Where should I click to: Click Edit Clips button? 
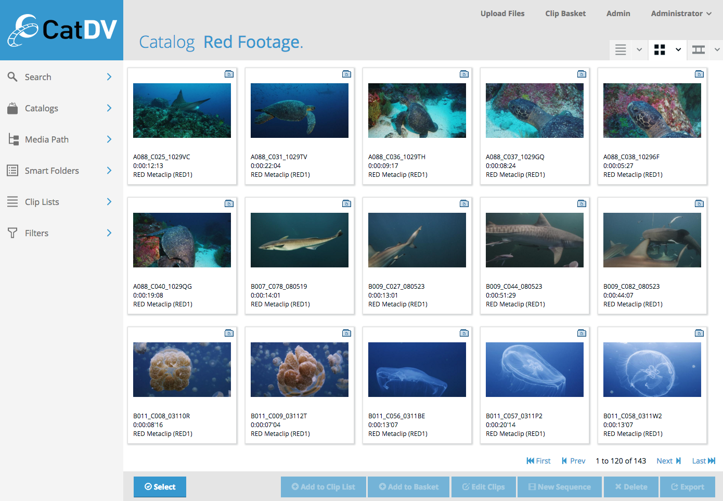coord(484,487)
